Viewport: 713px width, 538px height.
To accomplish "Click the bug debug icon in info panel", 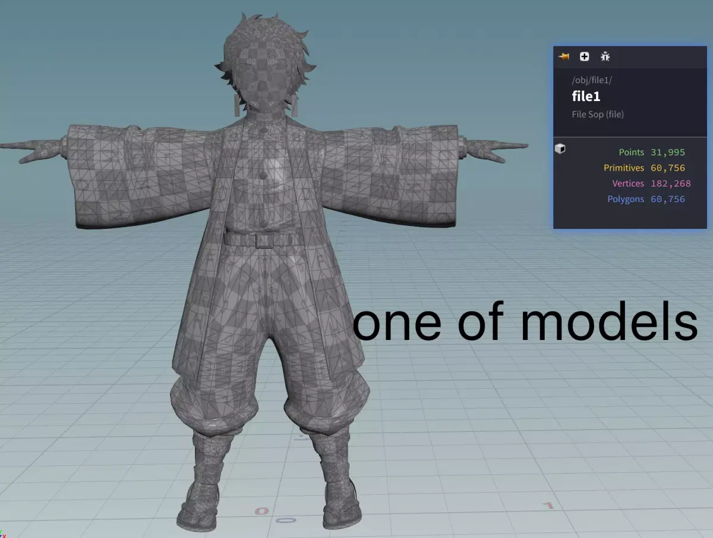I will 605,56.
